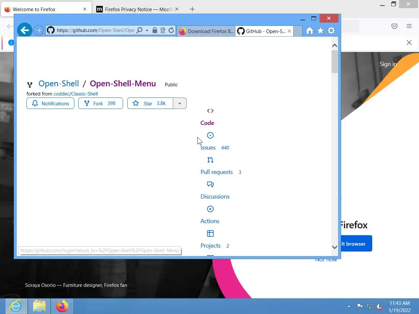Click the Issues circle icon
Image resolution: width=419 pixels, height=314 pixels.
(210, 135)
